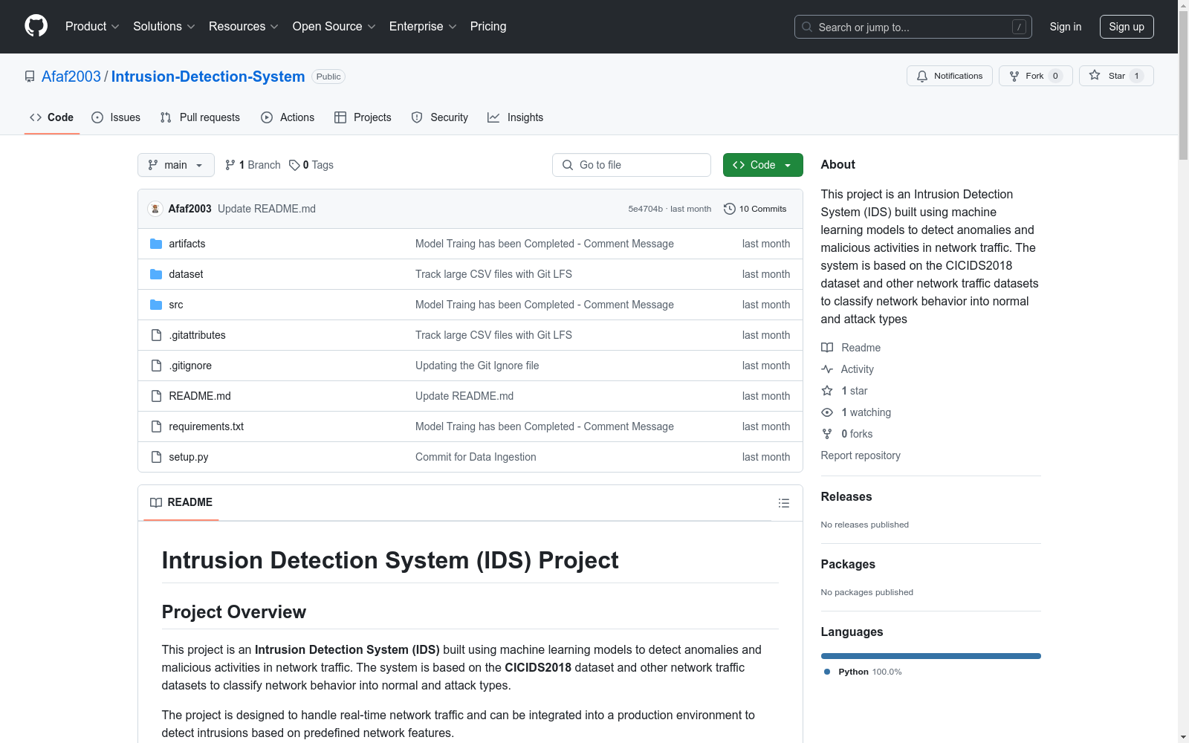The image size is (1189, 743).
Task: Open Intrusion-Detection-System repository link
Action: 208,77
